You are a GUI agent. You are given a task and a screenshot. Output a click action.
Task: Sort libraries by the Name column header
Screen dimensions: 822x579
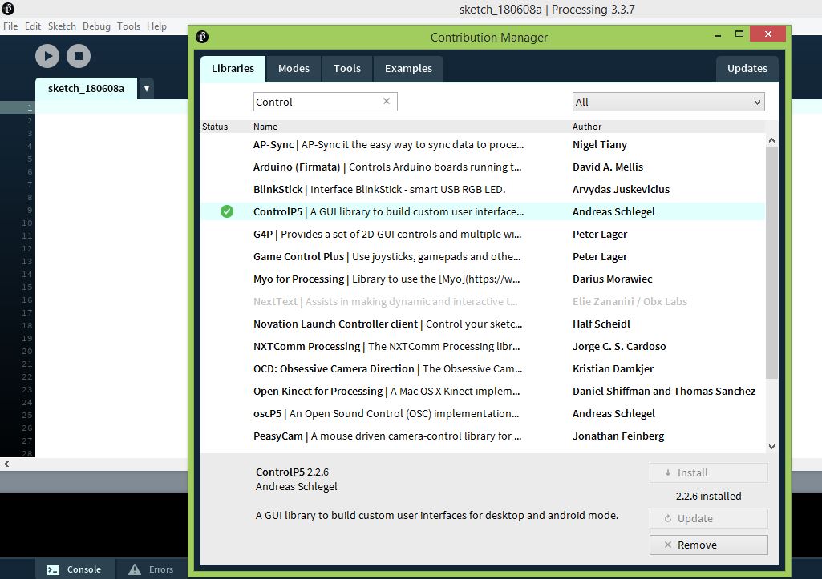pyautogui.click(x=265, y=127)
